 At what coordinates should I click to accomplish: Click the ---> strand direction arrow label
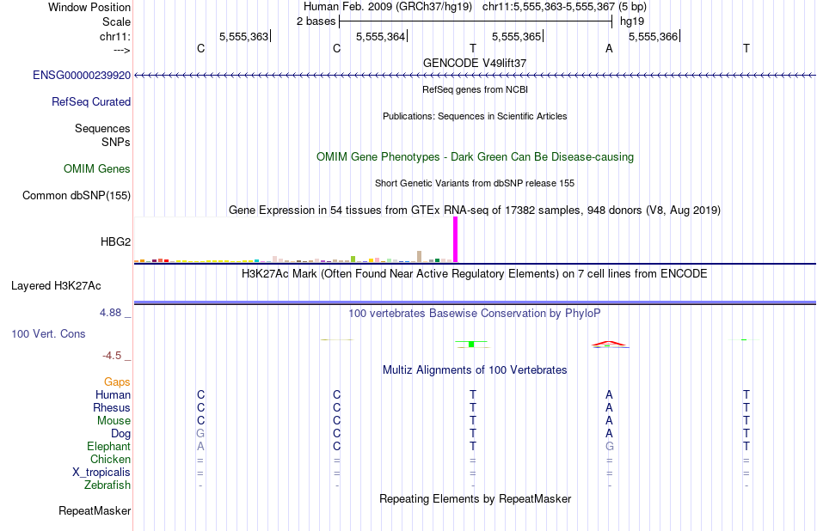click(x=121, y=50)
